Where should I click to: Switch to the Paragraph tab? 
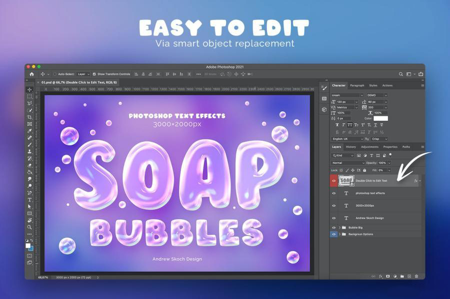[x=356, y=85]
